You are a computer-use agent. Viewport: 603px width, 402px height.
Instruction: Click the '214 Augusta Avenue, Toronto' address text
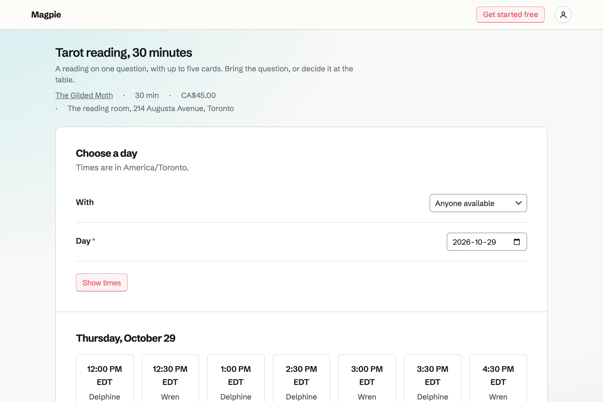184,109
